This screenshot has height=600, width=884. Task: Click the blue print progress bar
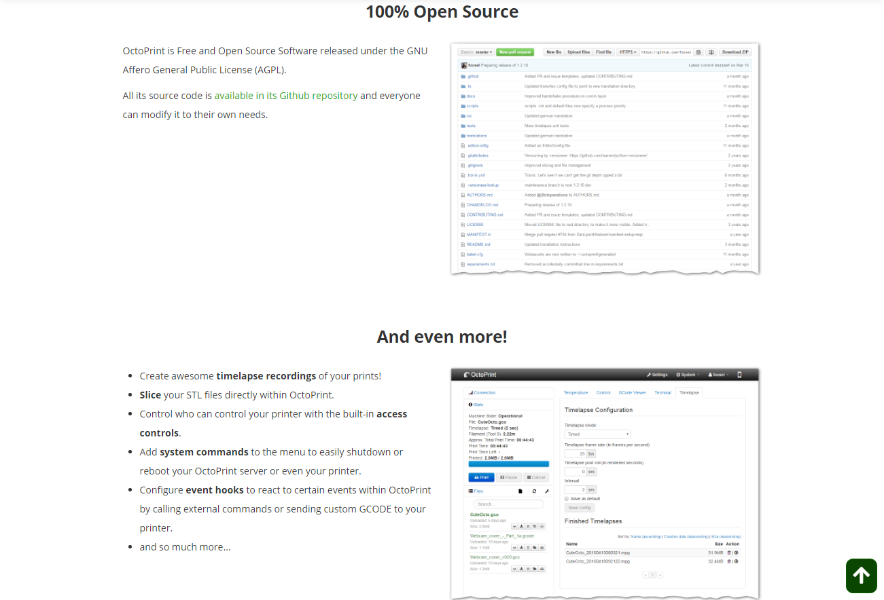pos(508,464)
